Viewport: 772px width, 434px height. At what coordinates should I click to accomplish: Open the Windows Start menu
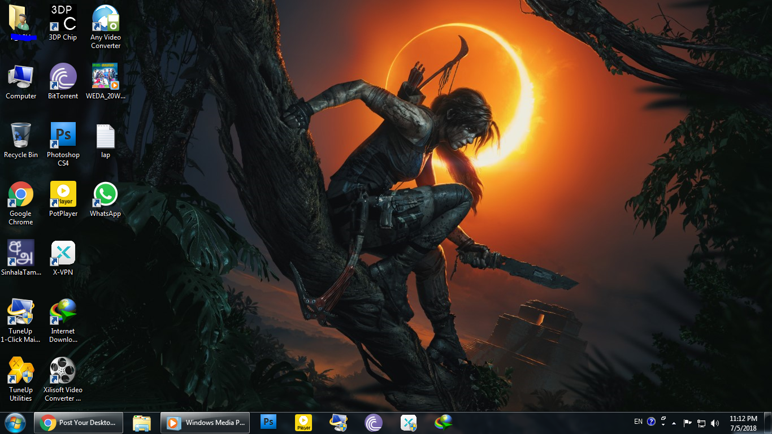(x=15, y=423)
